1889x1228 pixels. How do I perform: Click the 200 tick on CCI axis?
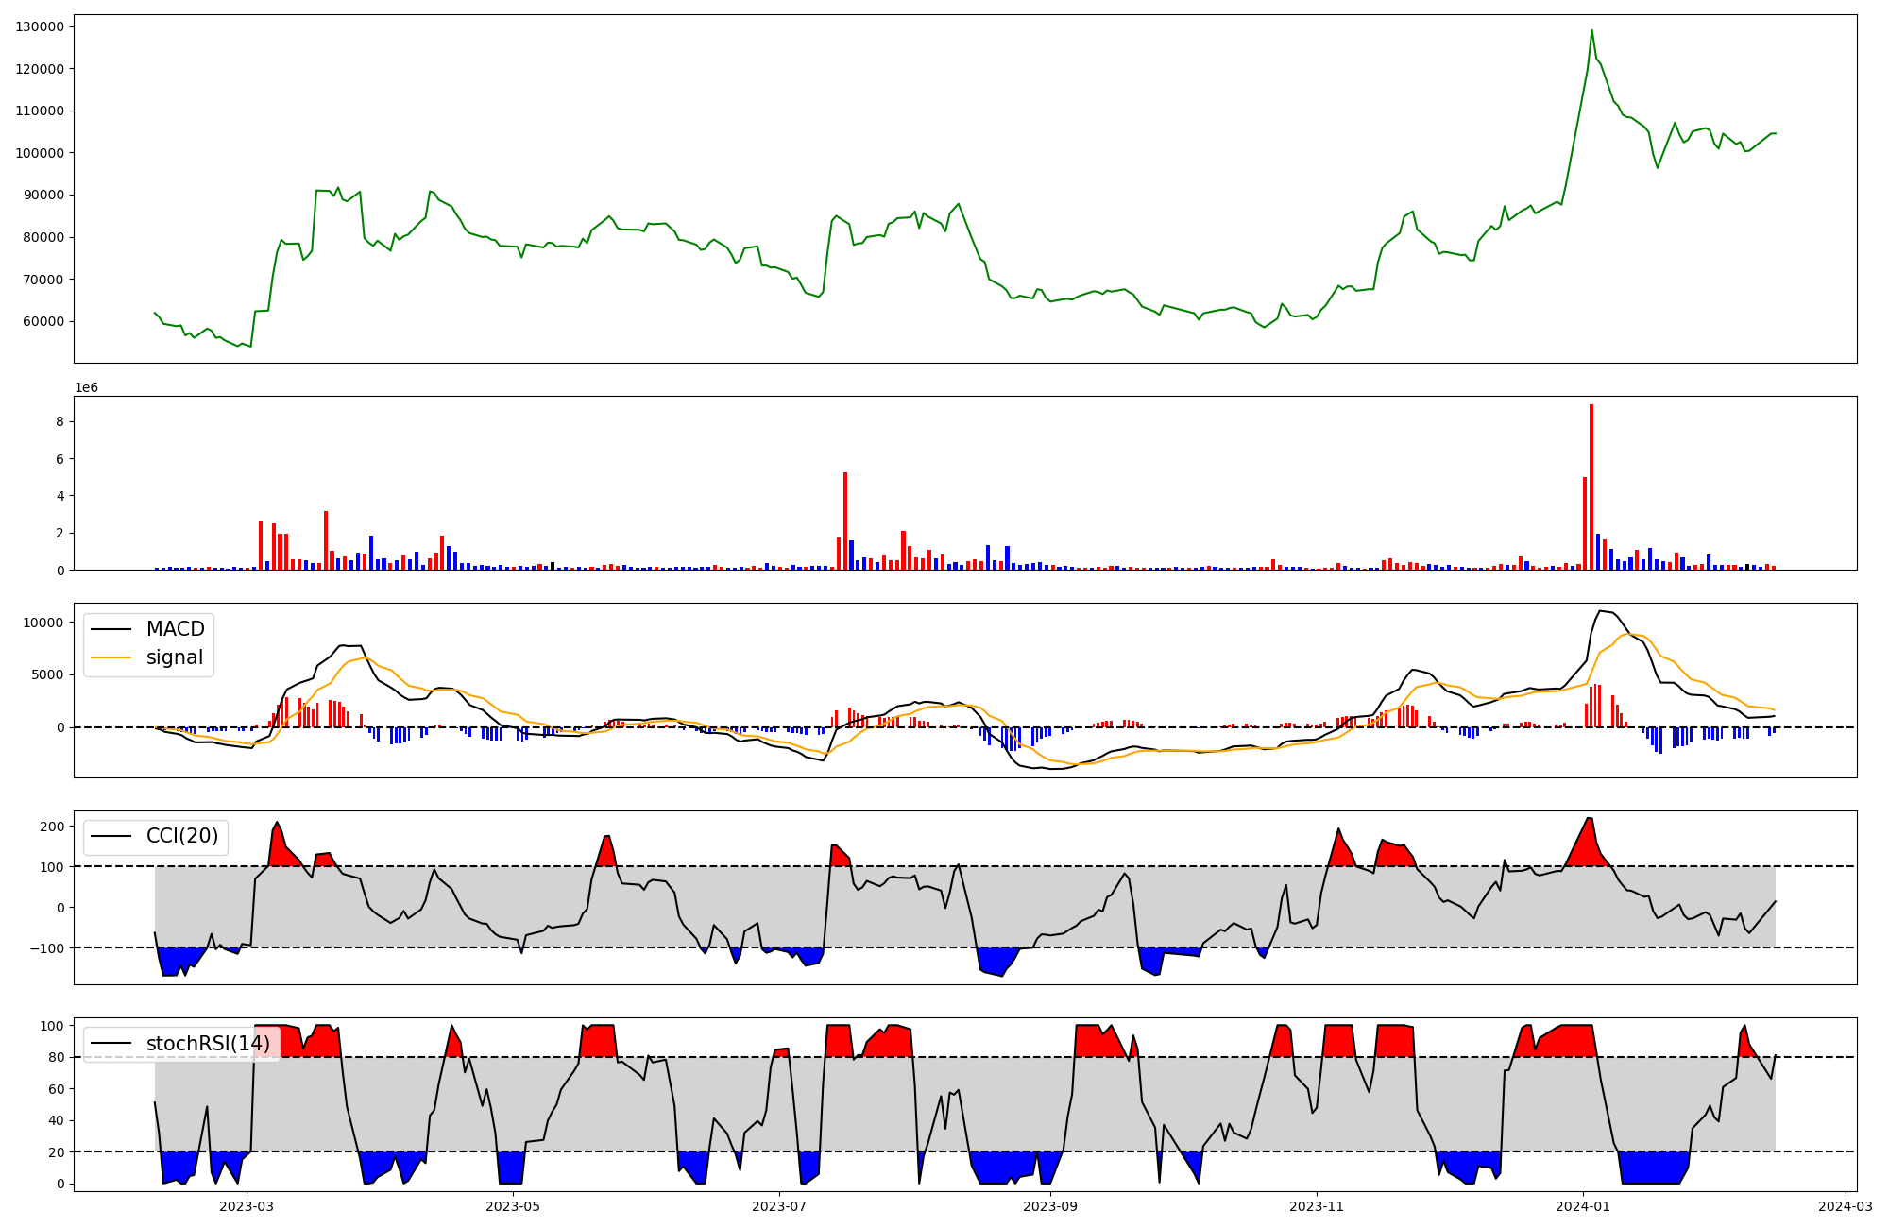click(53, 827)
